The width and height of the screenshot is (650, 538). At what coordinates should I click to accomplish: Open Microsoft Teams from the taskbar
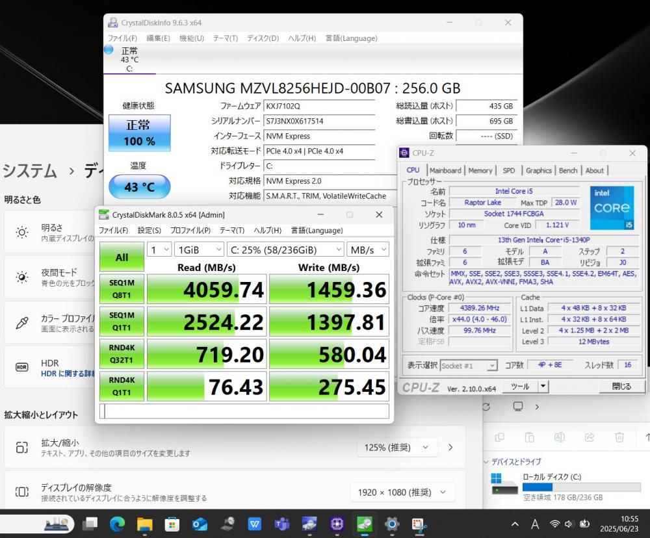pyautogui.click(x=282, y=524)
